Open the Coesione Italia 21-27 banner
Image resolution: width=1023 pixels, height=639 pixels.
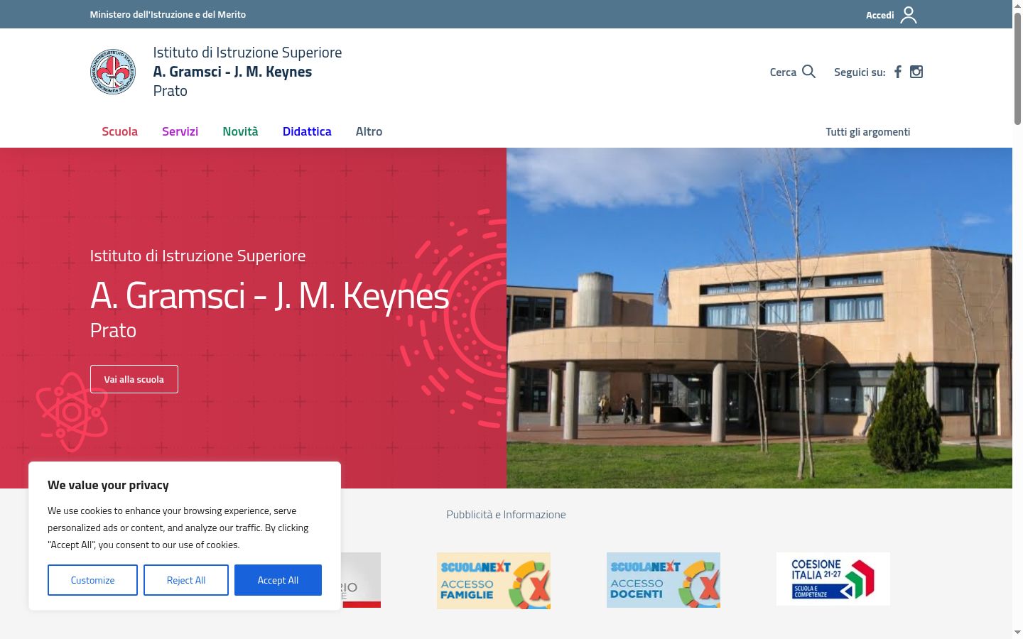click(x=833, y=579)
